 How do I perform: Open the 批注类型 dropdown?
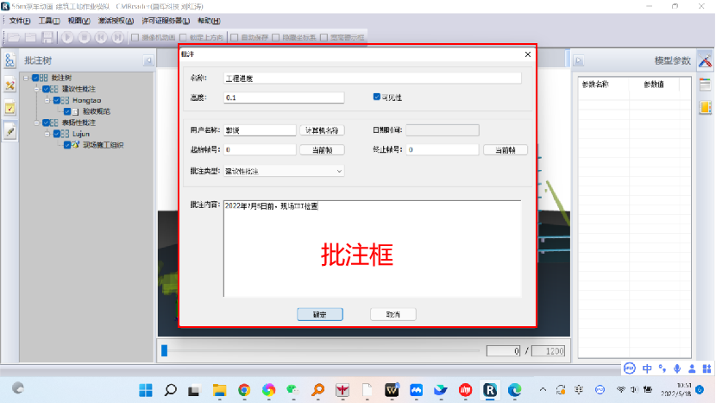(x=284, y=171)
